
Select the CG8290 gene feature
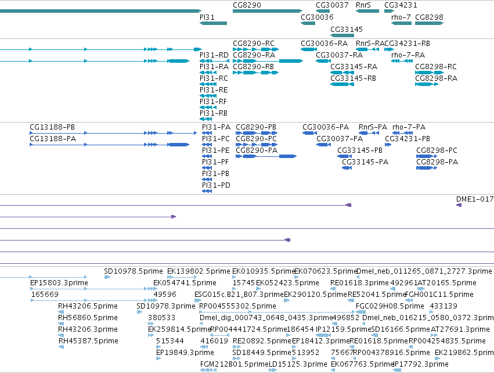click(268, 11)
